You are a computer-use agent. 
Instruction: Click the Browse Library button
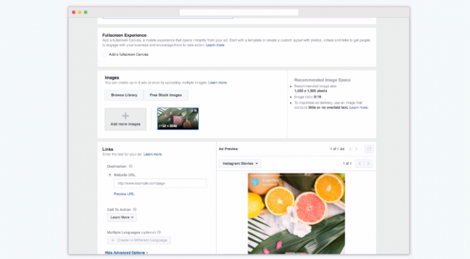point(124,95)
